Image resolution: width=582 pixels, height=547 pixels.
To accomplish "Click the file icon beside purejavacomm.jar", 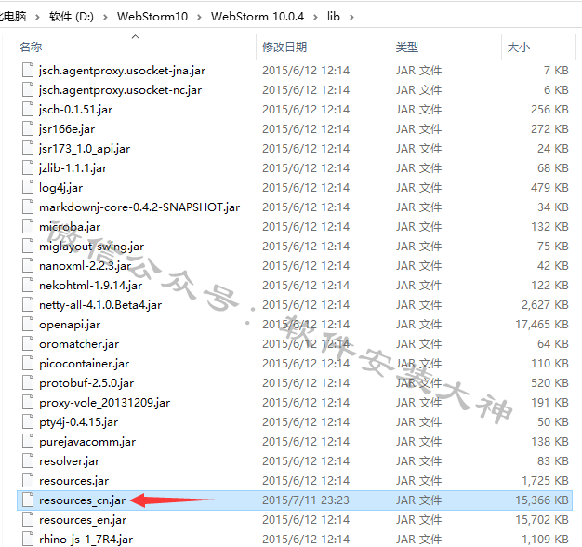I will (28, 442).
